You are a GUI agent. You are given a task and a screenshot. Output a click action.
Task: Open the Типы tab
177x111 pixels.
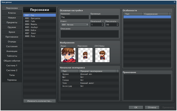12,75
